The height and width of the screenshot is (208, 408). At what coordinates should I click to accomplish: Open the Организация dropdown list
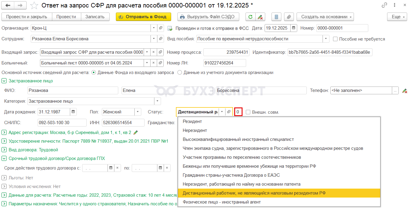(154, 28)
